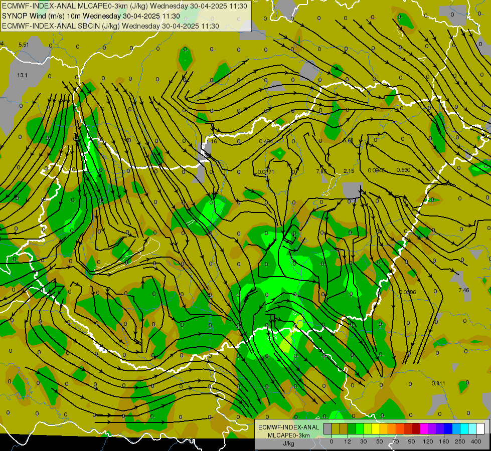Click legend scale value 12
Image resolution: width=491 pixels, height=451 pixels.
(x=348, y=441)
